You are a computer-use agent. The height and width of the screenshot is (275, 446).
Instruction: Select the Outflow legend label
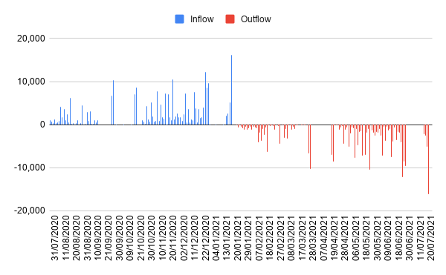point(256,19)
